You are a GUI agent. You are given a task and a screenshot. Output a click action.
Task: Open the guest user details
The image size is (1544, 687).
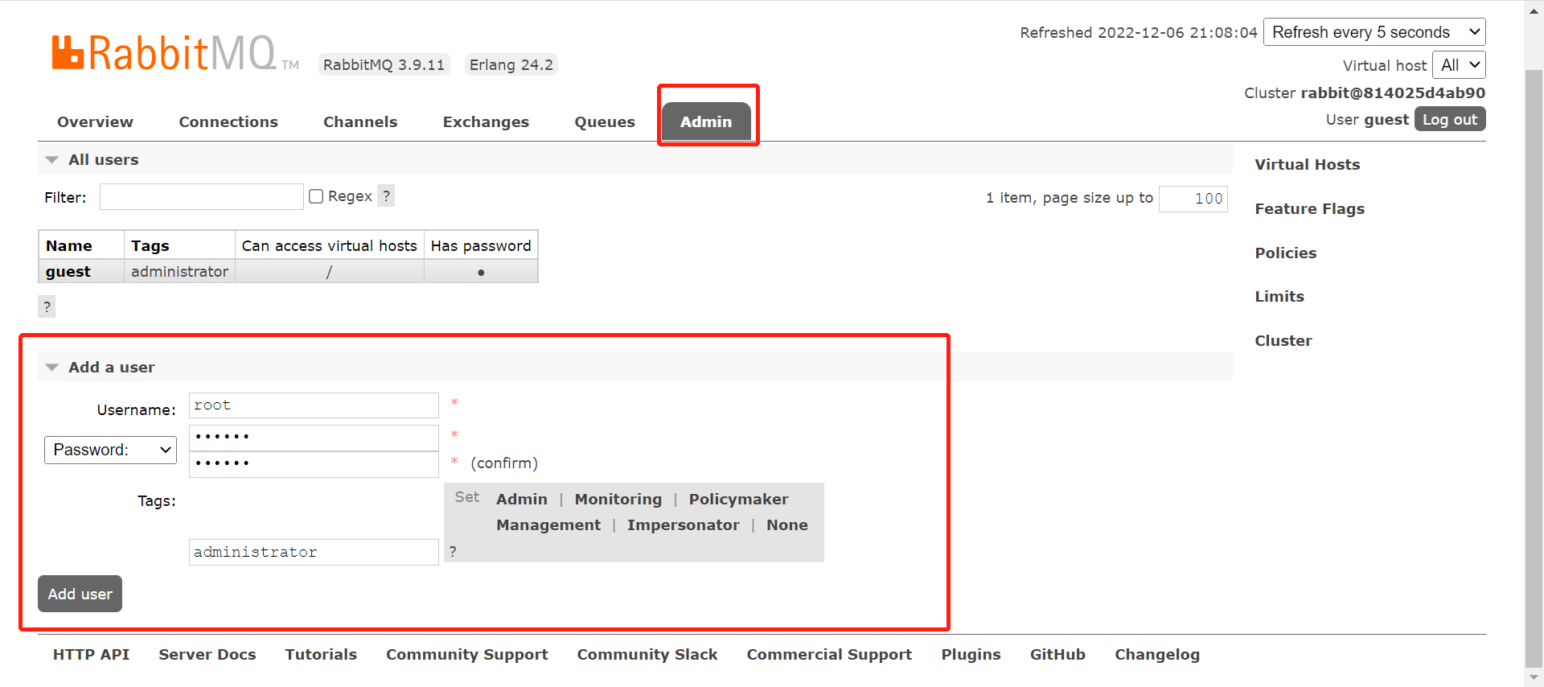[68, 272]
